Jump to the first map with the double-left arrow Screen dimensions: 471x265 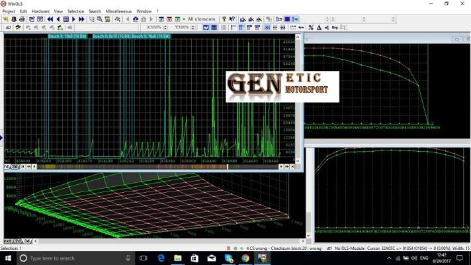50,19
